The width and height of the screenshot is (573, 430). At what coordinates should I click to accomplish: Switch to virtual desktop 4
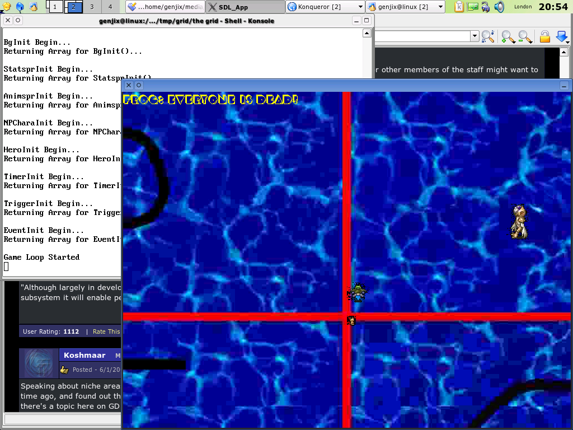tap(110, 7)
